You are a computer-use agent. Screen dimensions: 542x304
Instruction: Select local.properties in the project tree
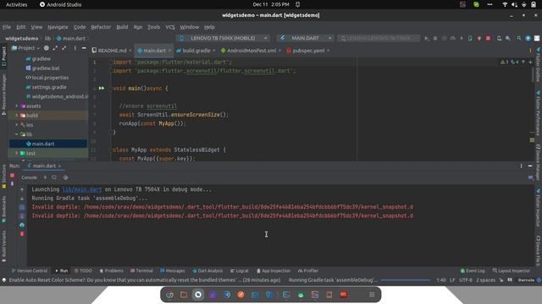click(50, 78)
